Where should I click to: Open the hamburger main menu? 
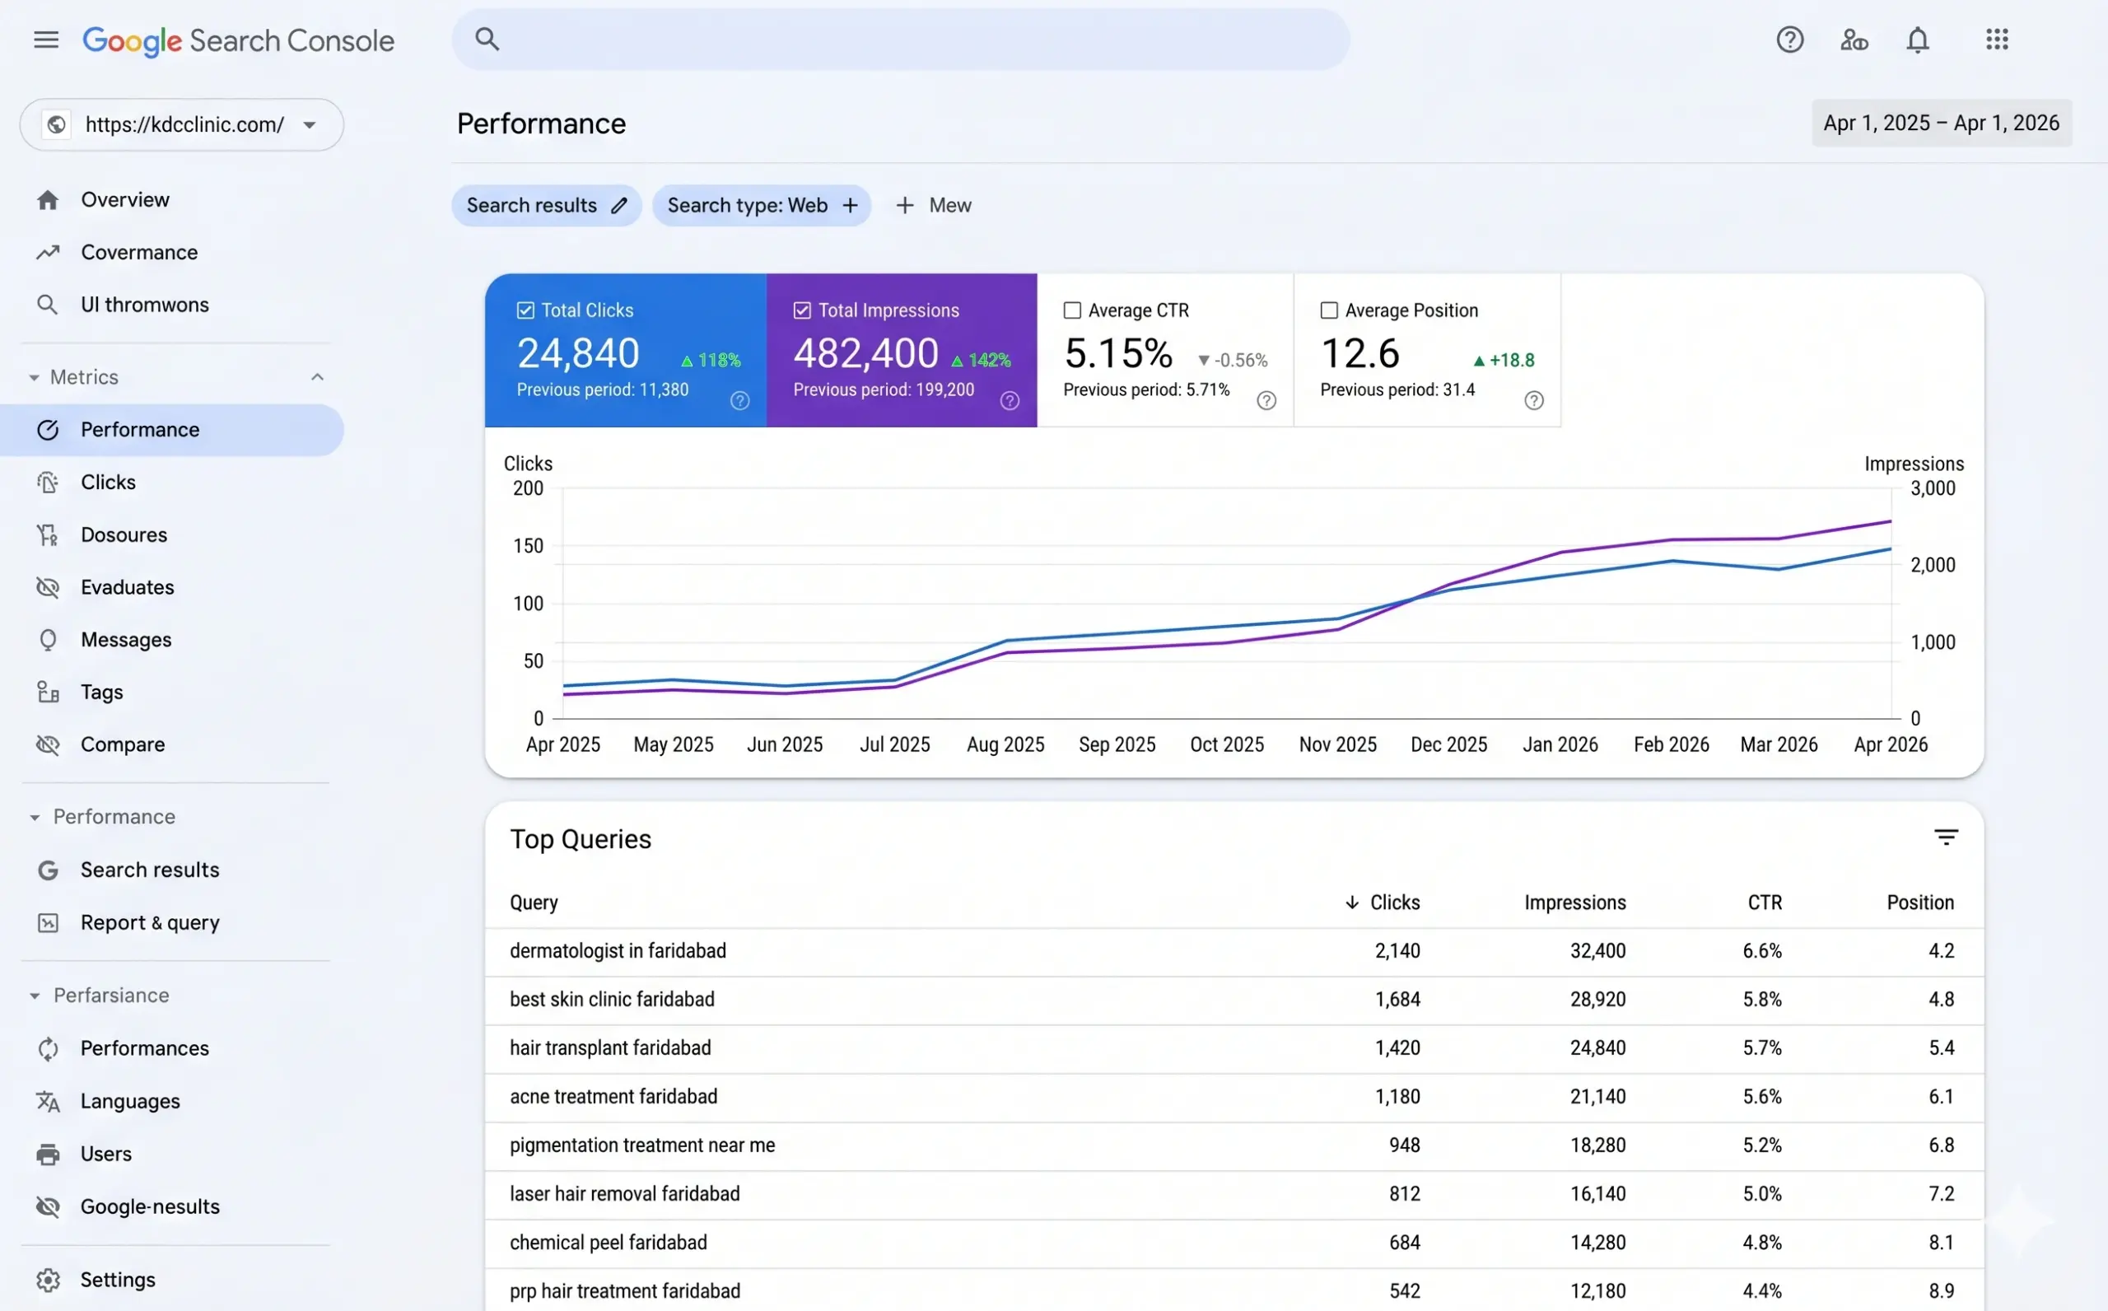pyautogui.click(x=46, y=40)
